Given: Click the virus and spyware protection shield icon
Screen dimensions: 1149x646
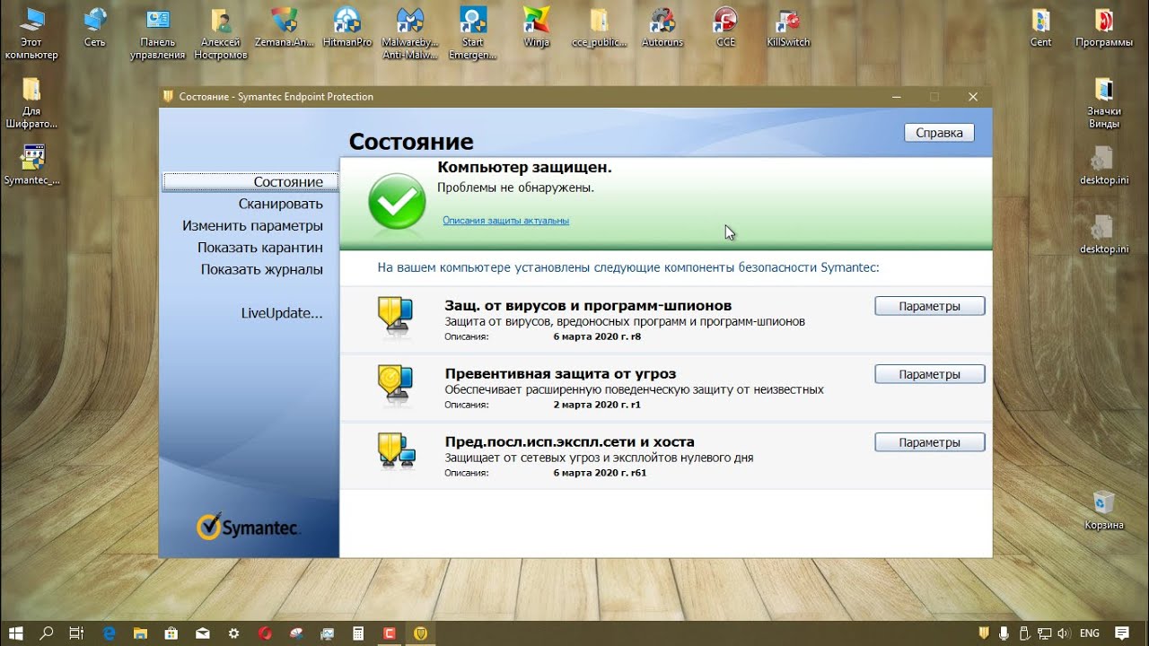Looking at the screenshot, I should [394, 316].
